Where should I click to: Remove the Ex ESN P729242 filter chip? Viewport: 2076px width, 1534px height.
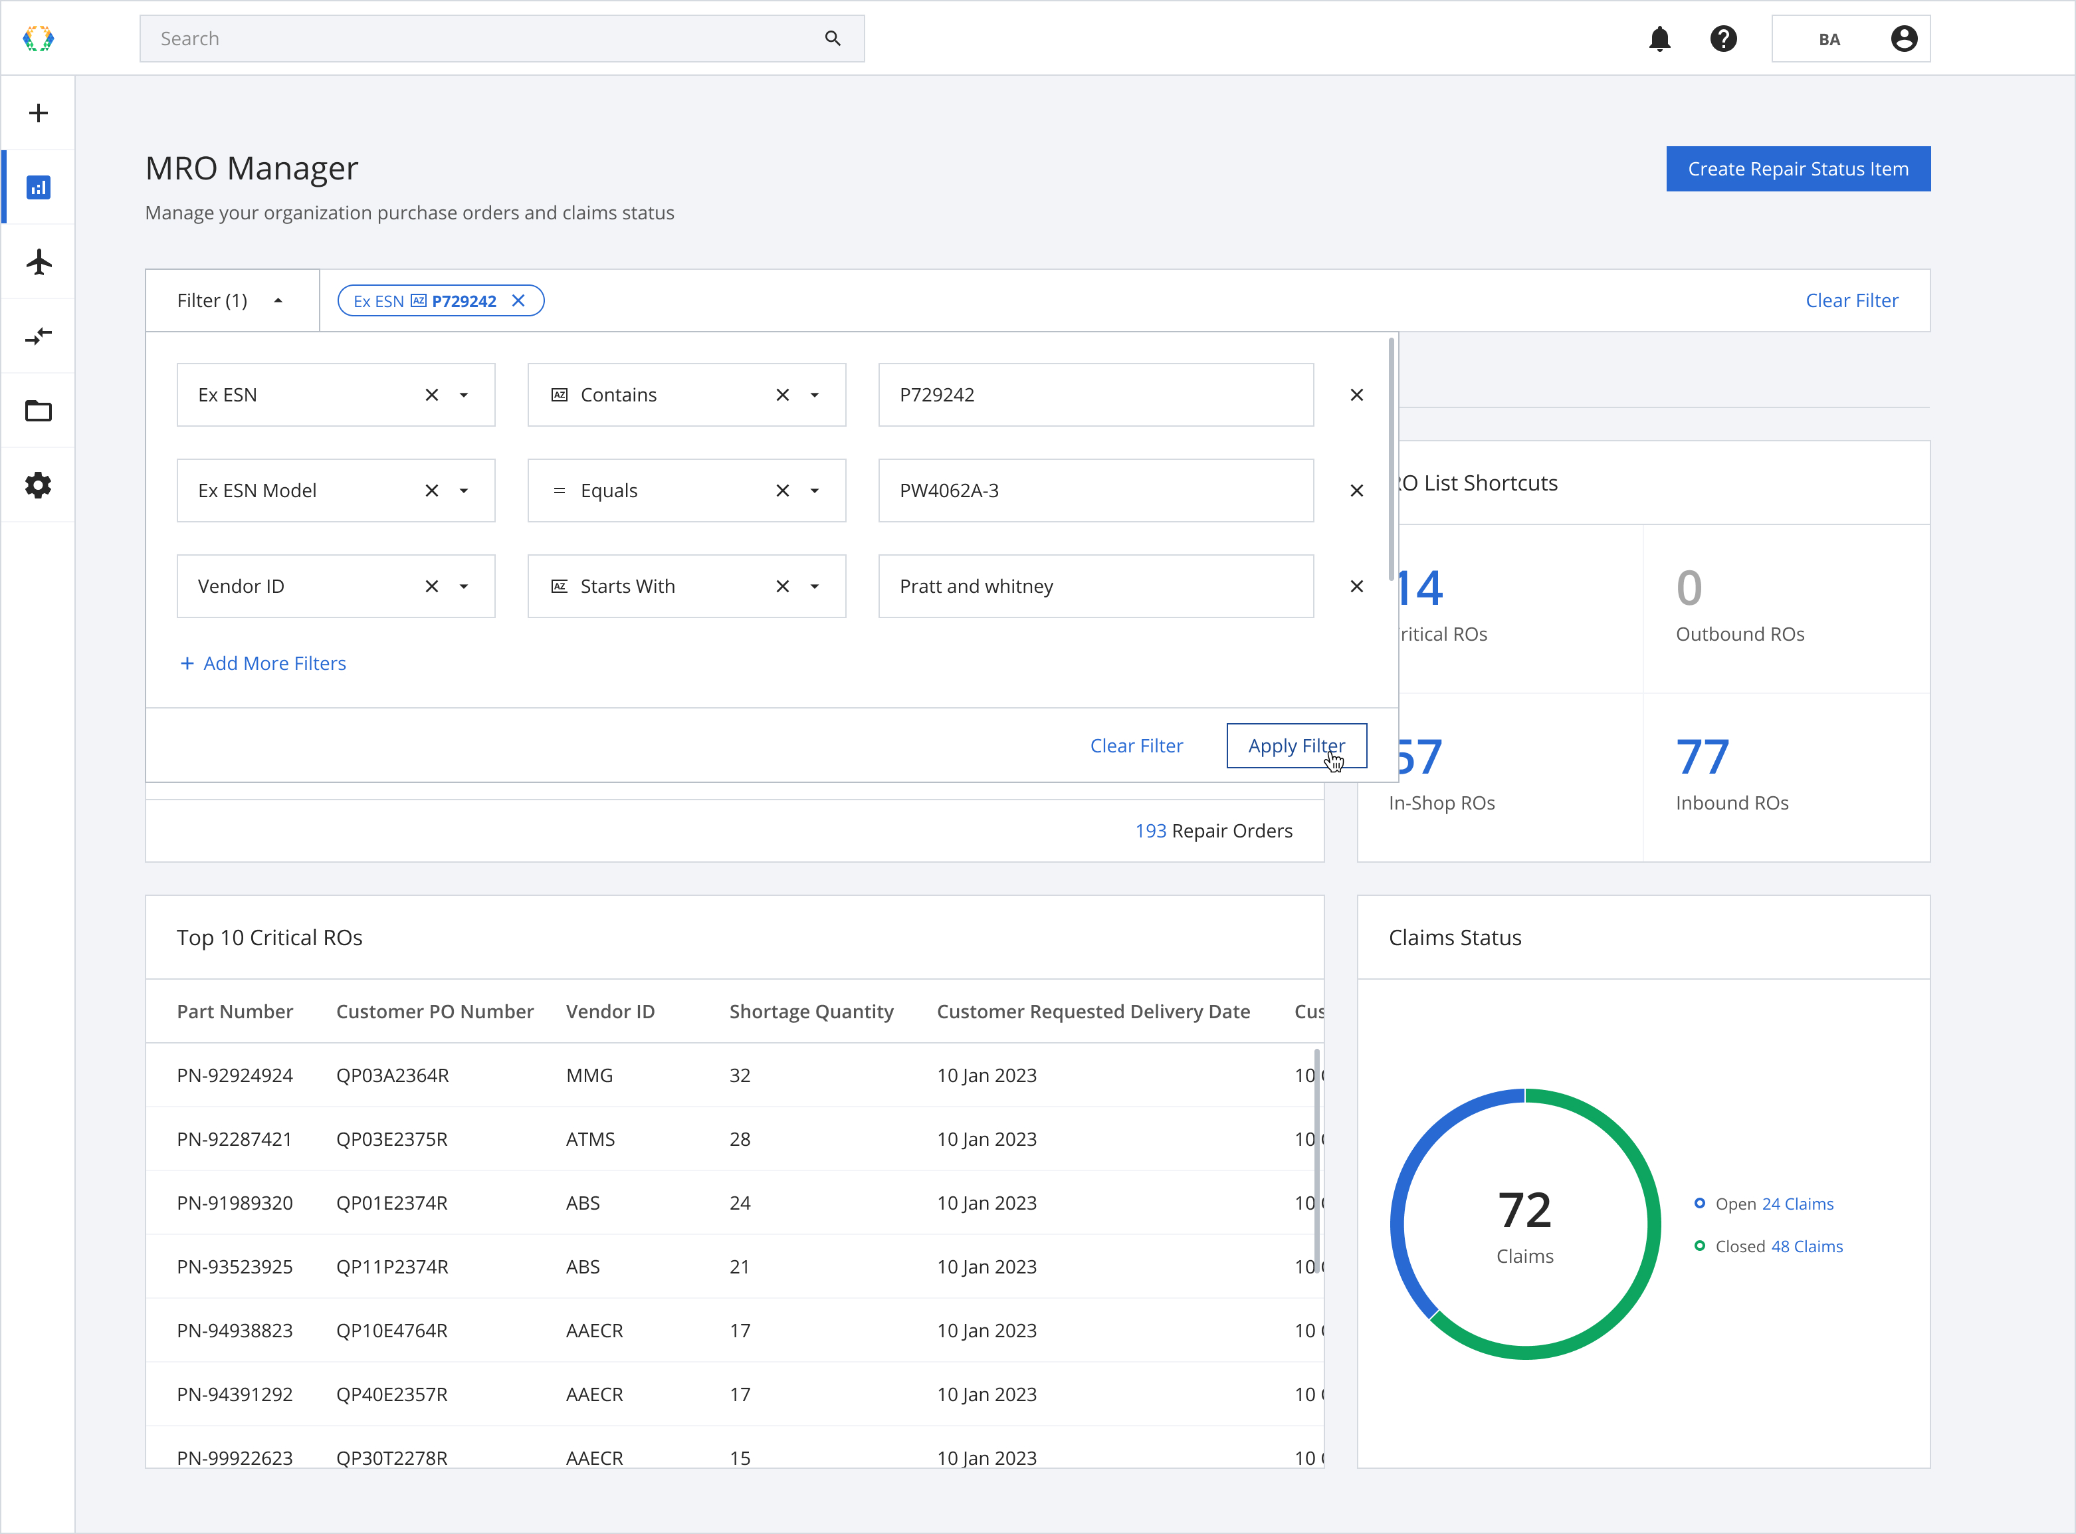pos(518,301)
